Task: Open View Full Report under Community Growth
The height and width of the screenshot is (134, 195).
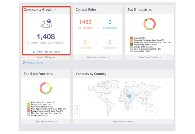Action: point(46,57)
